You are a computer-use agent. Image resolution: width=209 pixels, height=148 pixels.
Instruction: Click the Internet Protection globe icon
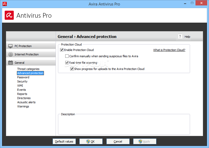coord(11,54)
